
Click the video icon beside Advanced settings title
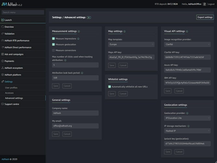point(89,17)
